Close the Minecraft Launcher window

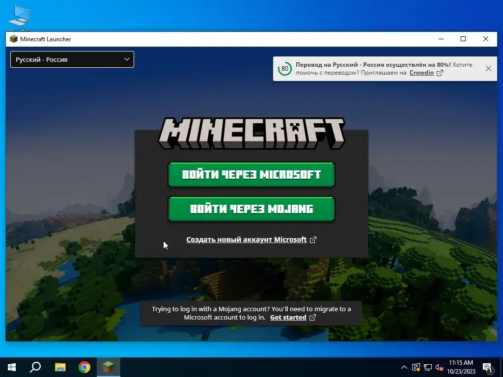pyautogui.click(x=486, y=39)
